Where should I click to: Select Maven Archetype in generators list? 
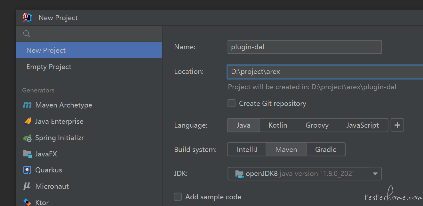click(89, 105)
